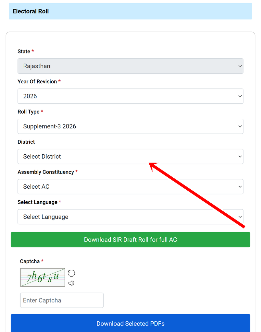The width and height of the screenshot is (261, 332).
Task: Click the Assembly Constituency label
Action: coord(45,172)
